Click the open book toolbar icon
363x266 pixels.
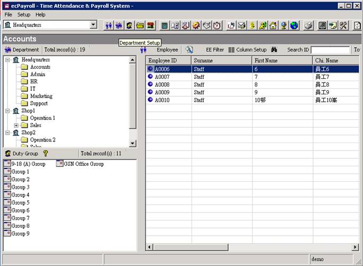pyautogui.click(x=175, y=25)
